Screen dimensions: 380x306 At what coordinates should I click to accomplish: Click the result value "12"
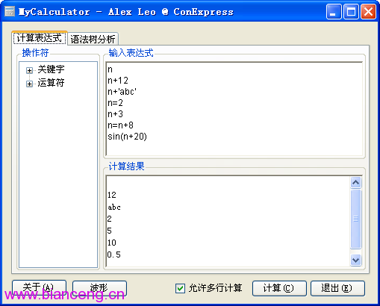pos(112,195)
